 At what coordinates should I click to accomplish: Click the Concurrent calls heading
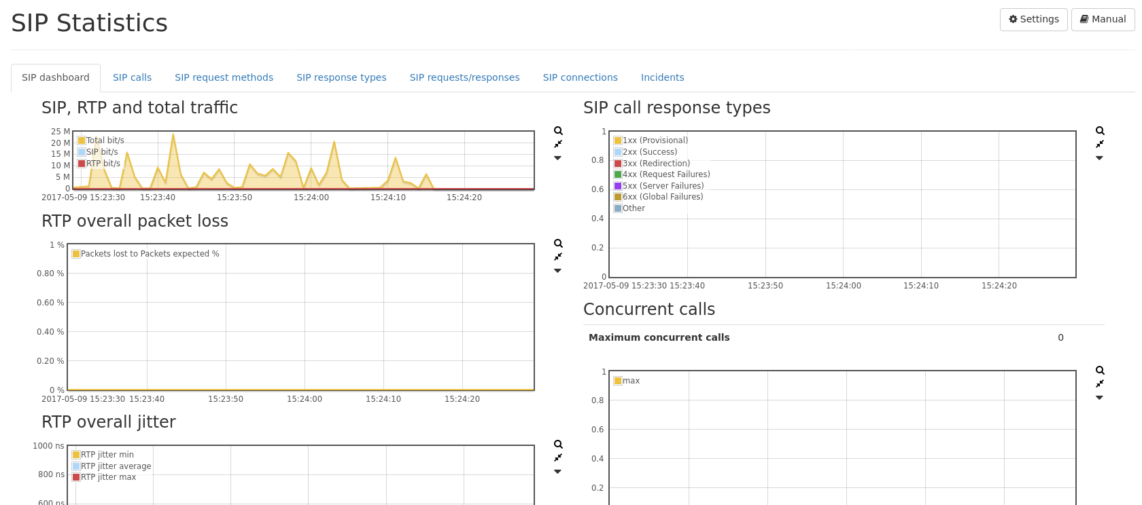(649, 310)
